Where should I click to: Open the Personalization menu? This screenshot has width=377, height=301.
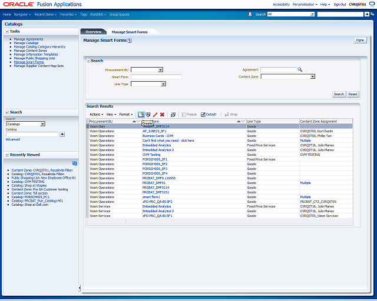coord(305,4)
